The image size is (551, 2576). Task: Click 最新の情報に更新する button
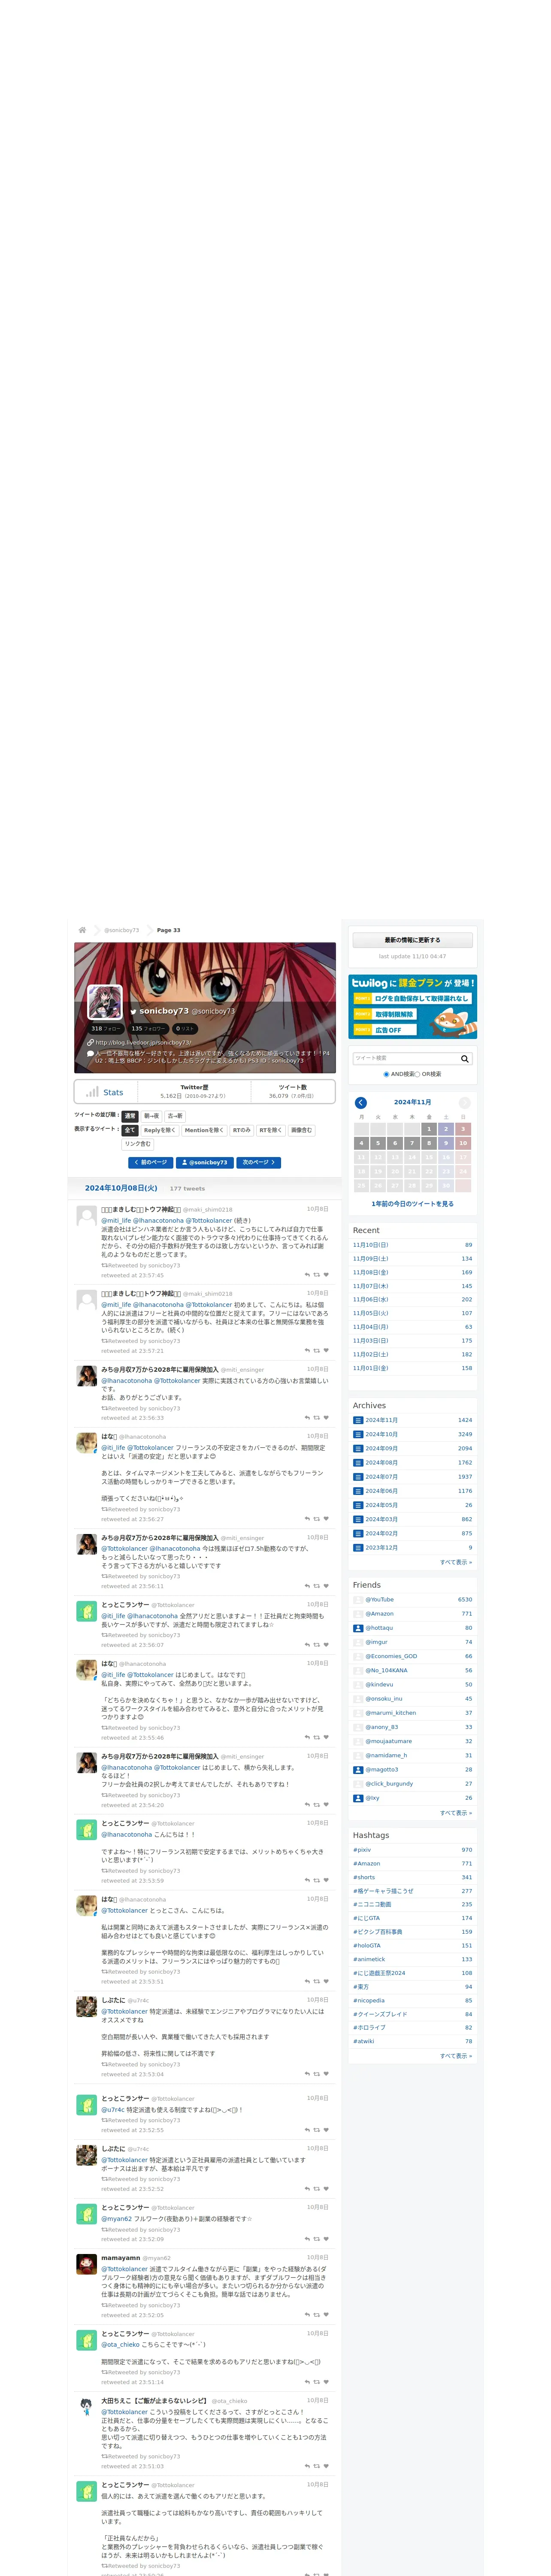tap(412, 940)
